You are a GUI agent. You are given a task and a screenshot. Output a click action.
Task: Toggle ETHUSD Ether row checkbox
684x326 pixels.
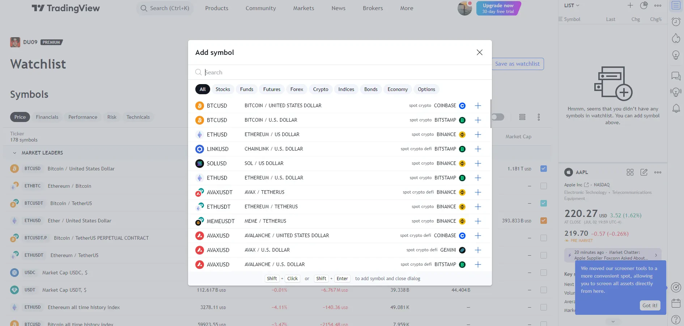543,221
